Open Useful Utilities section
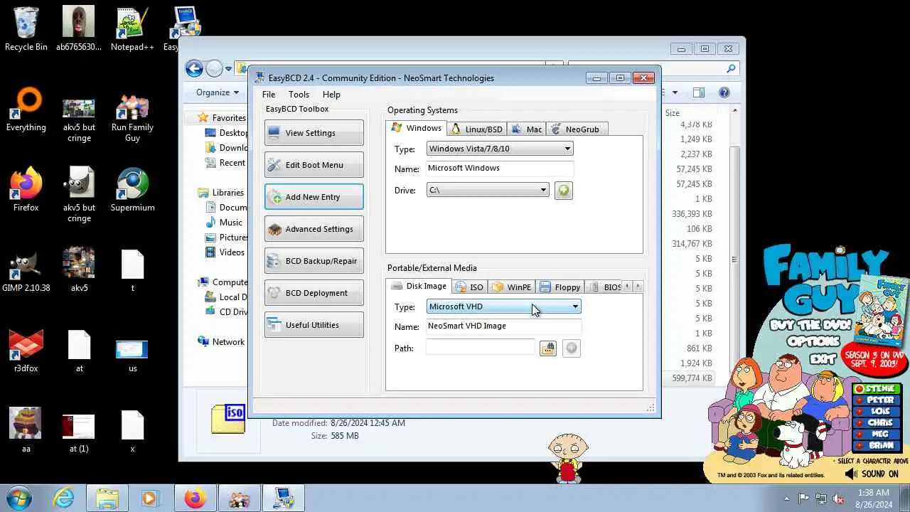The width and height of the screenshot is (910, 512). click(314, 325)
